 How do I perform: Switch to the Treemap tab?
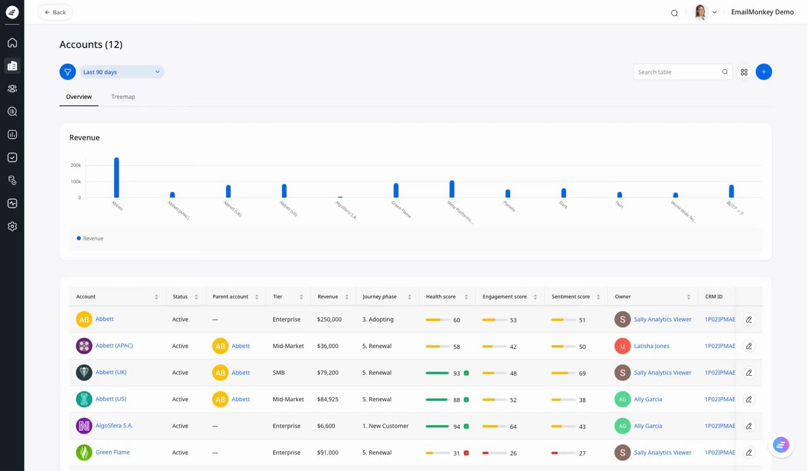point(123,97)
